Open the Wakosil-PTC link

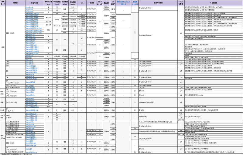click(30, 124)
